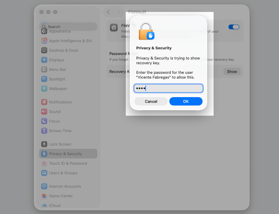The height and width of the screenshot is (214, 279).
Task: Select the Lock Screen label
Action: coord(60,144)
